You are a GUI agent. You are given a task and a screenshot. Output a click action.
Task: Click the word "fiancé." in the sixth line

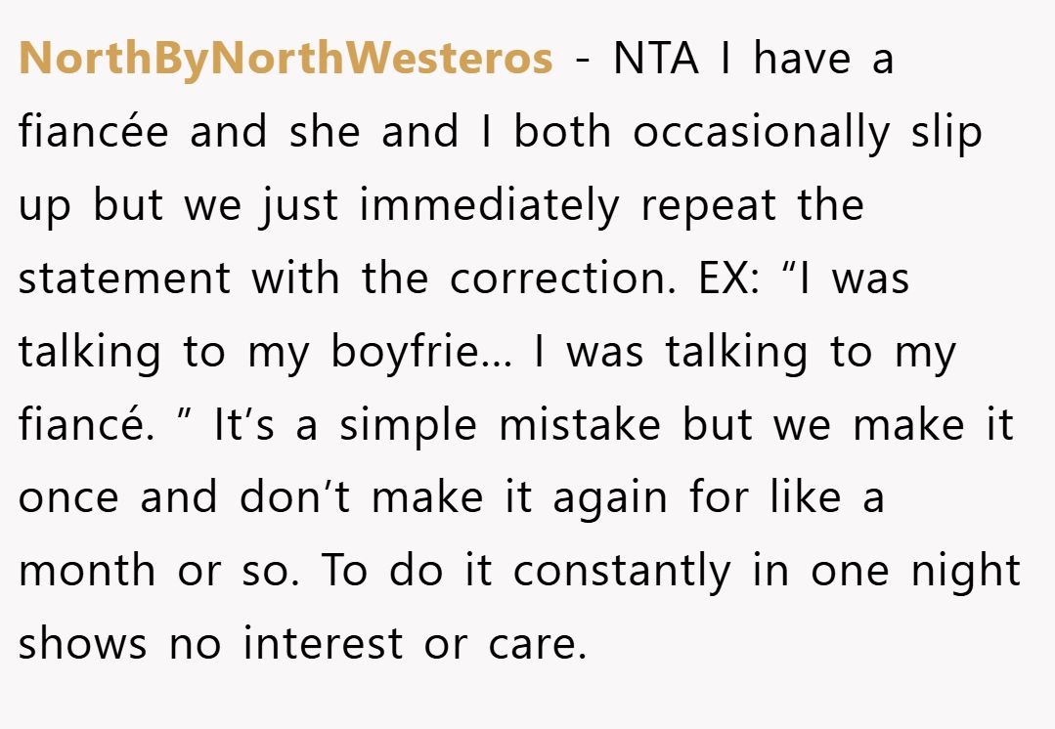tap(86, 424)
